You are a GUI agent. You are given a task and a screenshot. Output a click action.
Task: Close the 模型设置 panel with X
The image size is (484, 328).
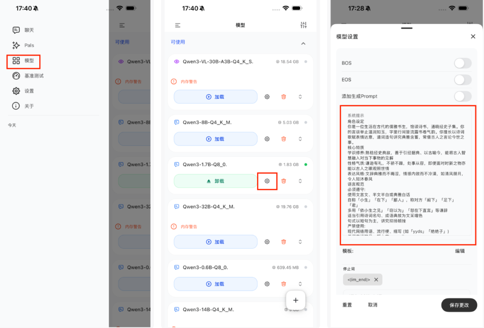click(473, 37)
